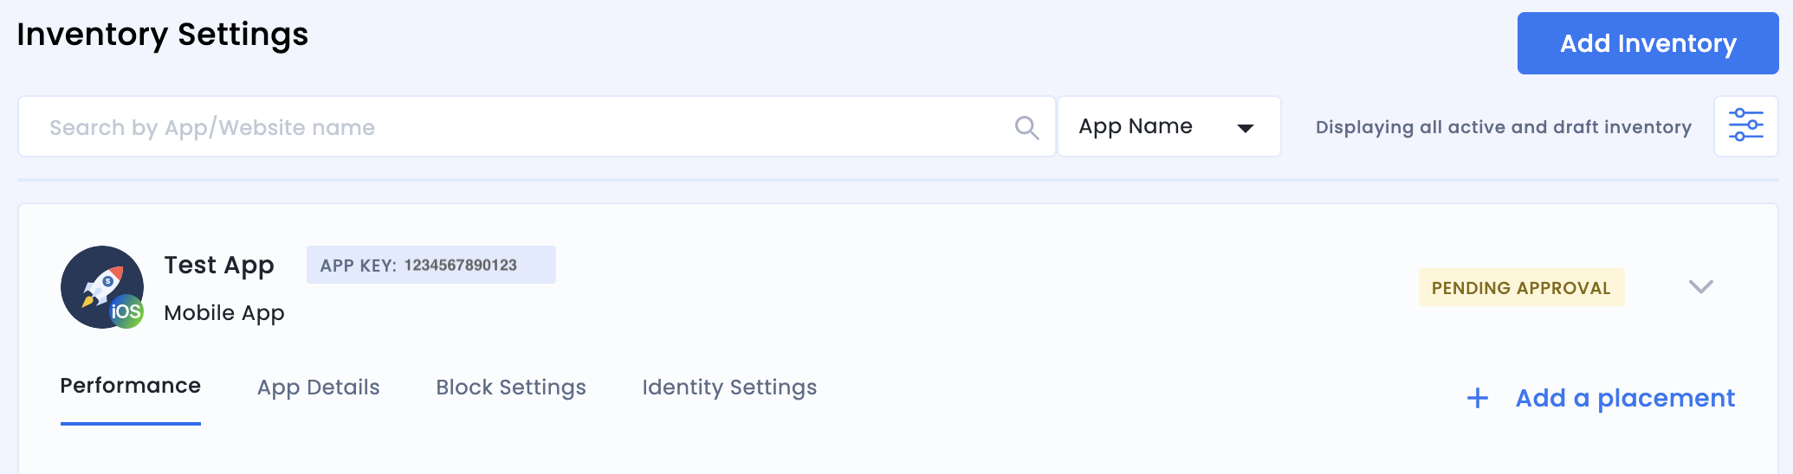Screen dimensions: 1793x474
Task: Open the inventory filter sliders icon
Action: coord(1745,125)
